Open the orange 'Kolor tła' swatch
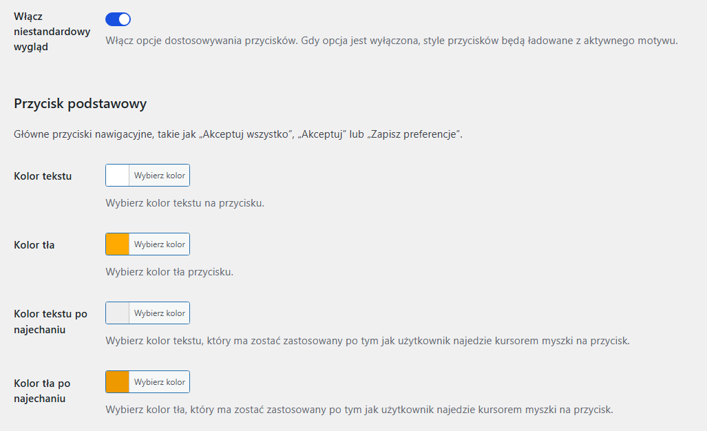 click(117, 244)
